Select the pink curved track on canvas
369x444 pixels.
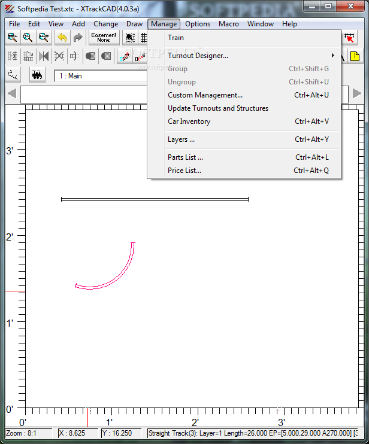pyautogui.click(x=119, y=276)
